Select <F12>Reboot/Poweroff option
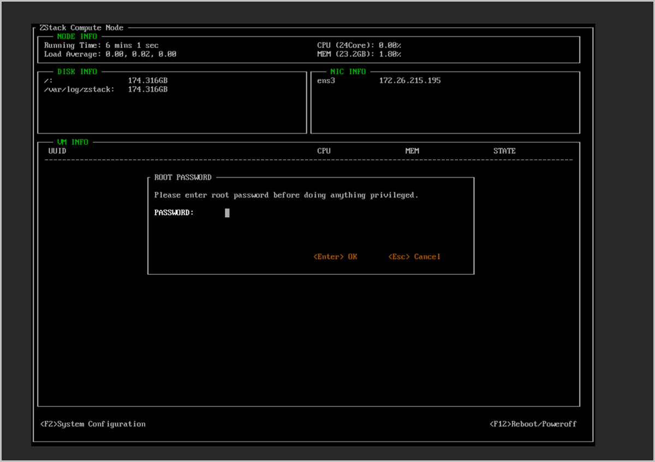The height and width of the screenshot is (462, 655). 533,424
